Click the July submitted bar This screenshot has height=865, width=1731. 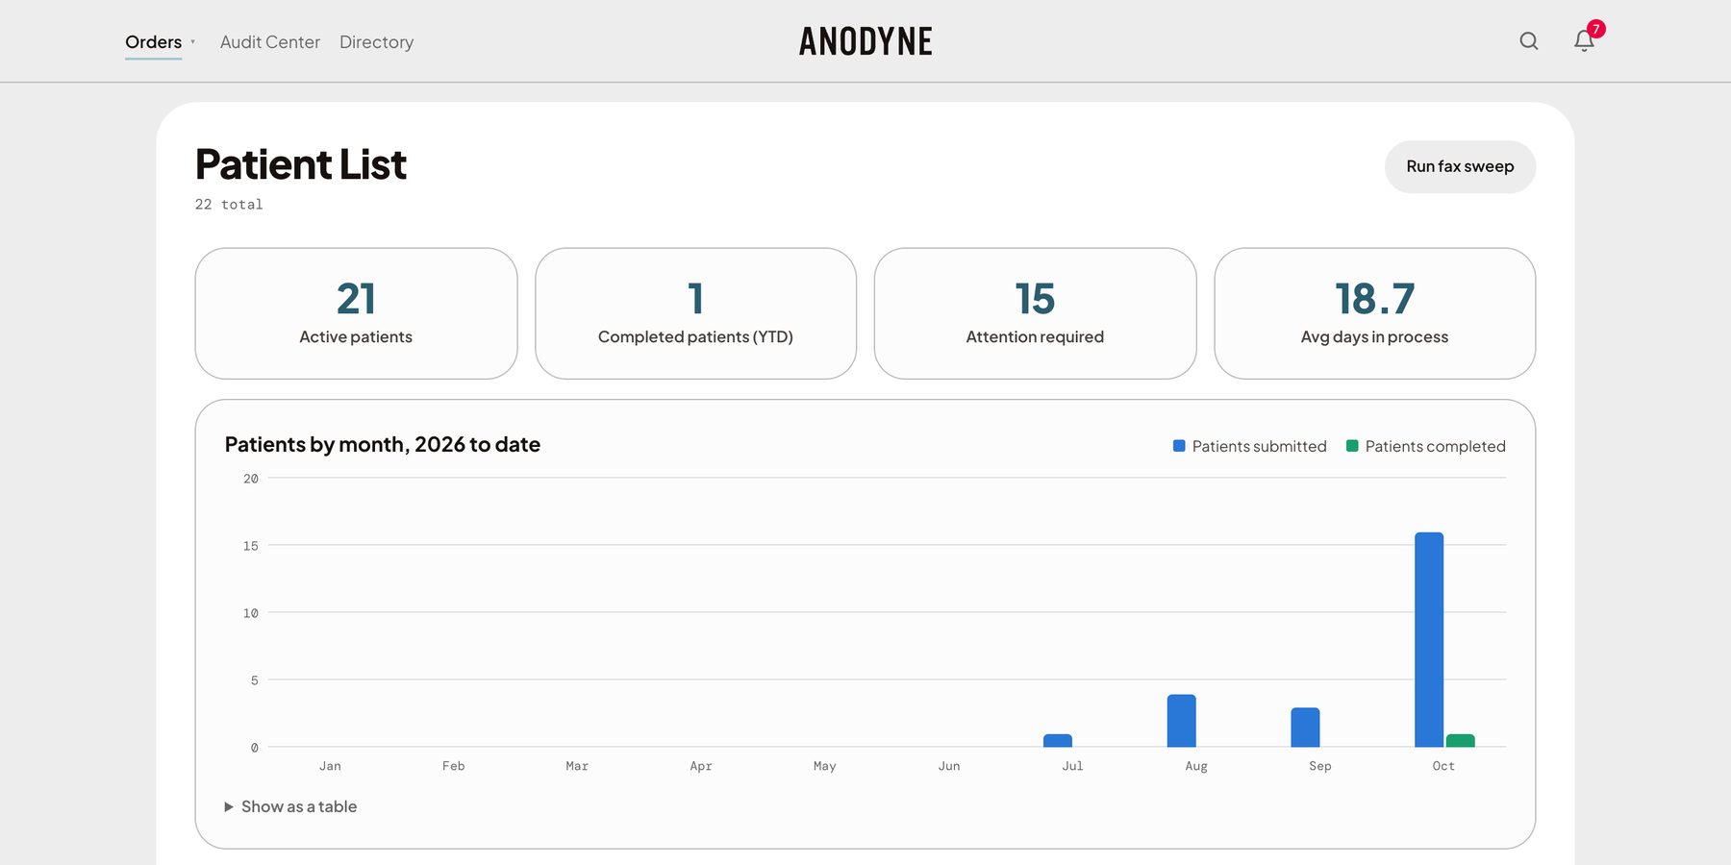[x=1058, y=740]
